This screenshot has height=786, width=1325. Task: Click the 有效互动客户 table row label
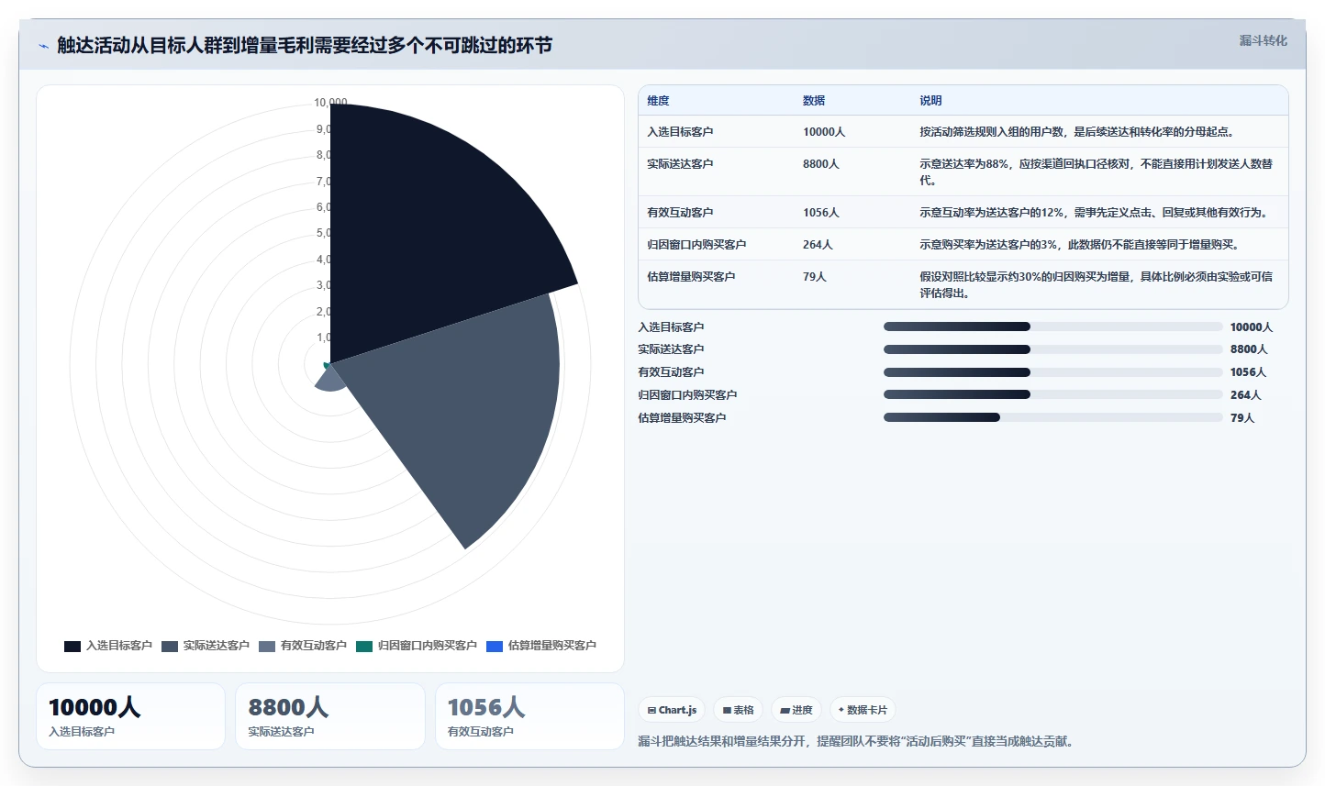(680, 213)
